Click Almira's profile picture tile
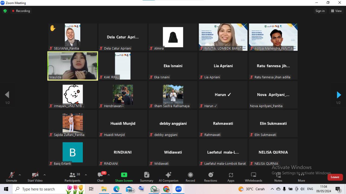This screenshot has height=194, width=346. point(173,37)
